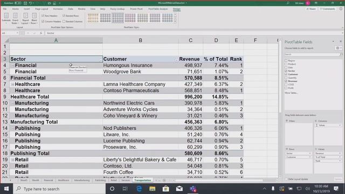Screen dimensions: 345x194
Task: Apply the first orange PivotTable style
Action: click(93, 18)
